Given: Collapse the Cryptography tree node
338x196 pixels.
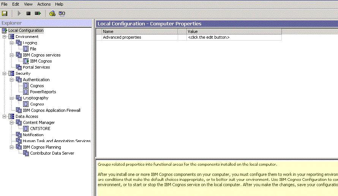Looking at the screenshot, I should coord(12,98).
